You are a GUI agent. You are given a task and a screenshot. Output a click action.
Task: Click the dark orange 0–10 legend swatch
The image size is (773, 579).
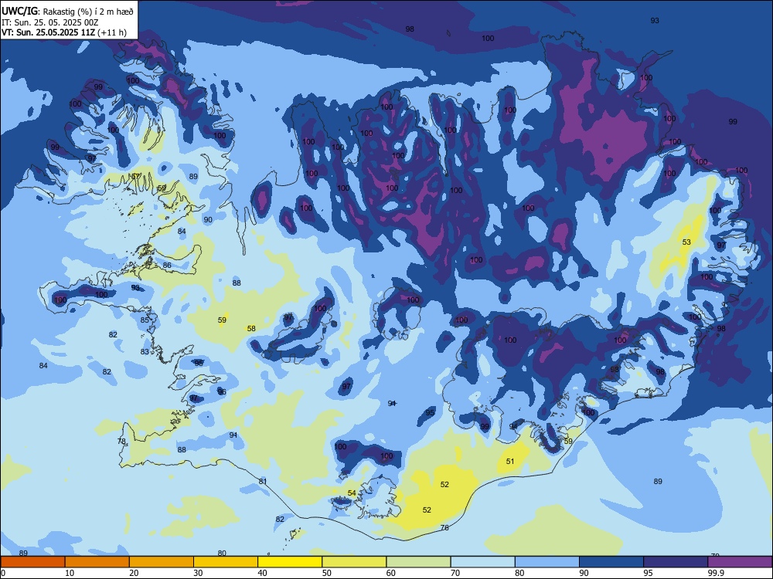[x=32, y=562]
